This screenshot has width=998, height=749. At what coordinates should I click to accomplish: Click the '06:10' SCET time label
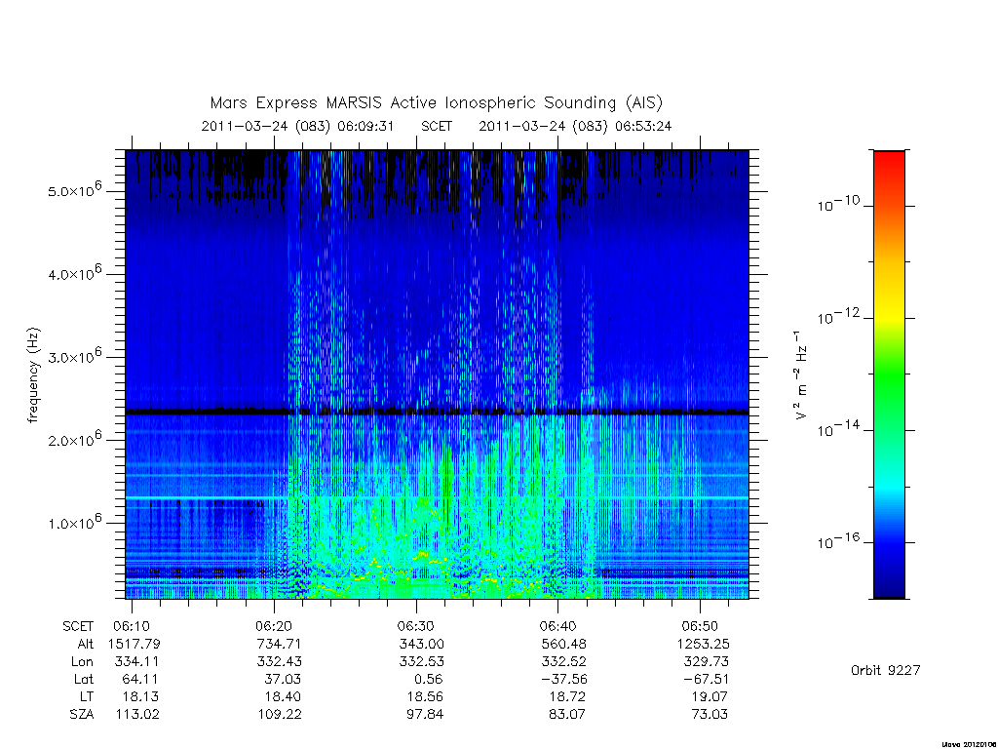pyautogui.click(x=132, y=627)
